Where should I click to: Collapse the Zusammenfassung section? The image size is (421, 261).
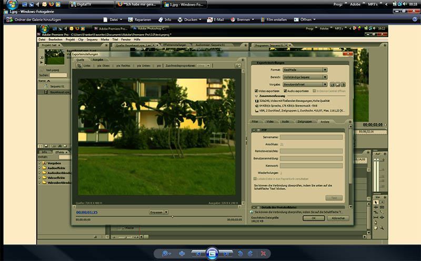tap(256, 96)
